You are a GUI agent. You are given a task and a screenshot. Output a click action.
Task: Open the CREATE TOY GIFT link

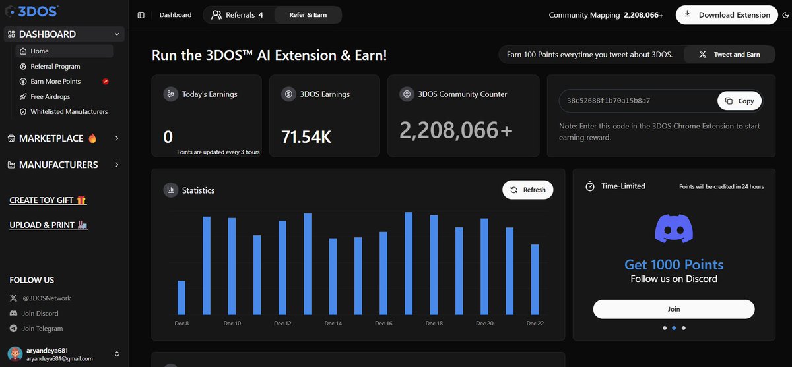tap(48, 200)
